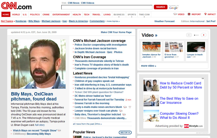Select the HOME tab
The width and height of the screenshot is (217, 138).
coord(6,14)
